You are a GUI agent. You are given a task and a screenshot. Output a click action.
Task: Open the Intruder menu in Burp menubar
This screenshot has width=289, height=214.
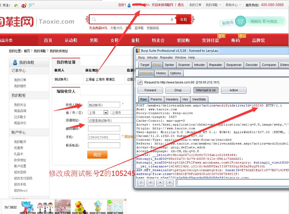click(x=152, y=58)
